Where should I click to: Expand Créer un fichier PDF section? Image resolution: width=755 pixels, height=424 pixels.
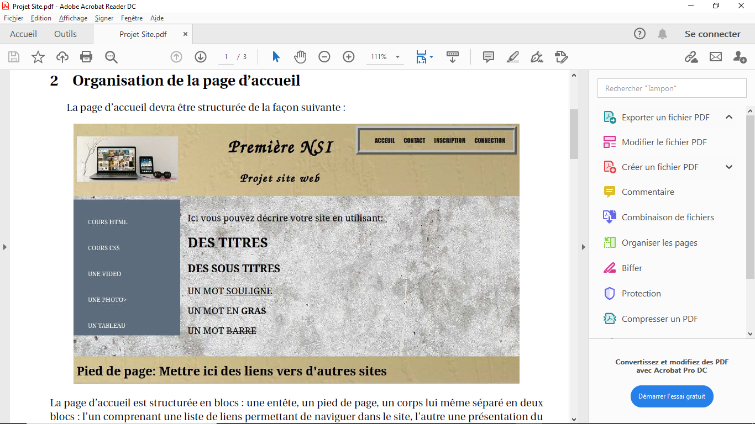[728, 167]
